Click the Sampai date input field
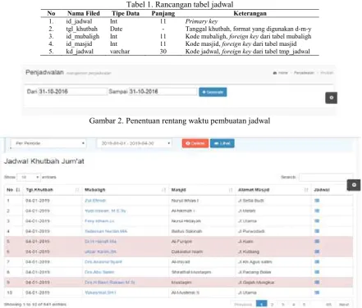Screen dimensions: 362x308 click(163, 92)
